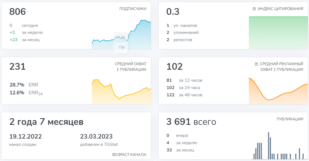309x161 pixels.
Task: Click the канал создан caption
Action: click(x=23, y=144)
